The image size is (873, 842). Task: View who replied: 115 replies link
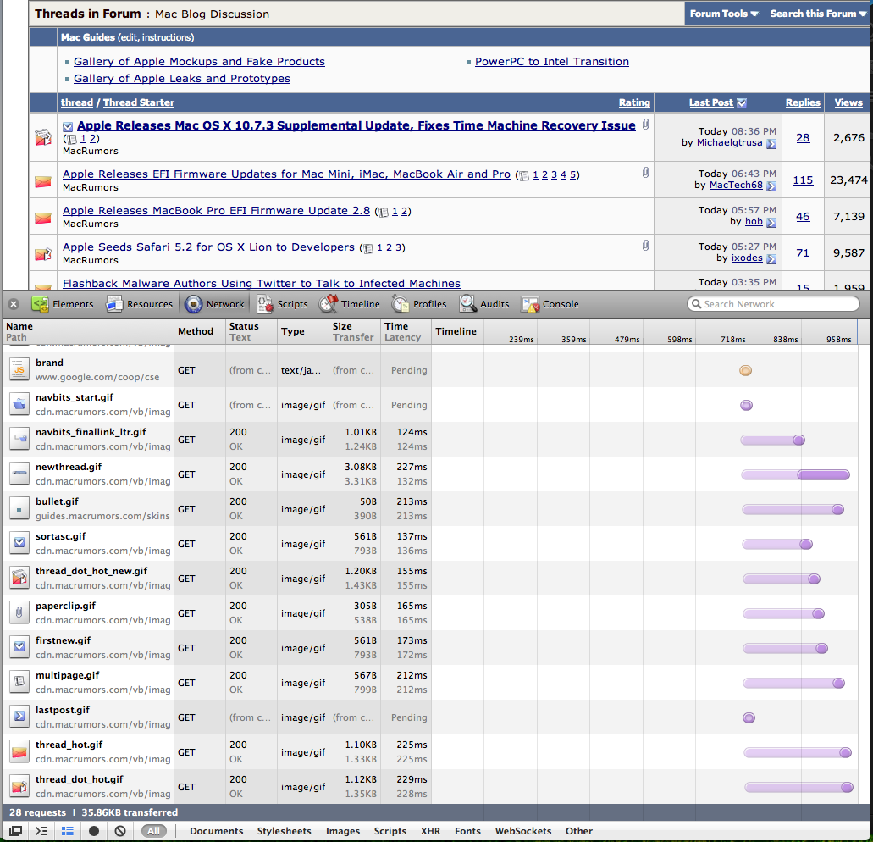[x=803, y=180]
